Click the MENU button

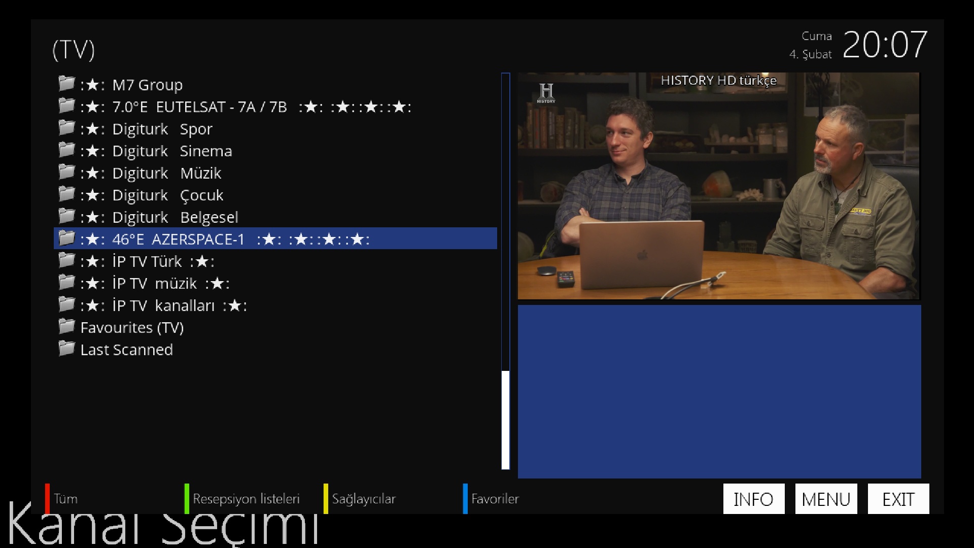tap(826, 499)
